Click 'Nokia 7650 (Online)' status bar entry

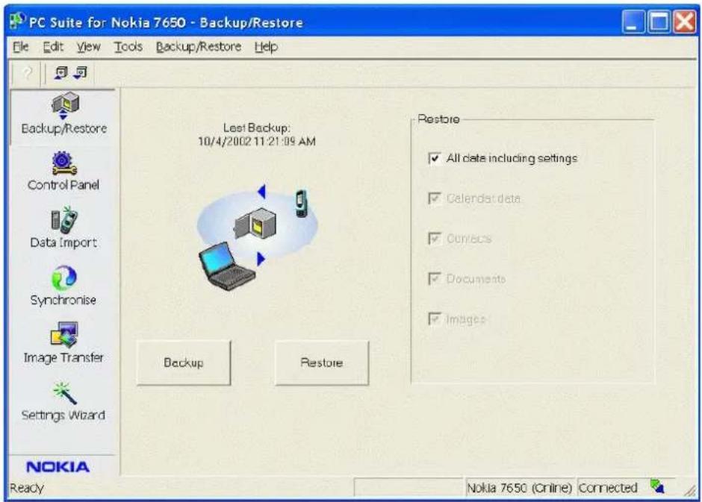pyautogui.click(x=519, y=487)
